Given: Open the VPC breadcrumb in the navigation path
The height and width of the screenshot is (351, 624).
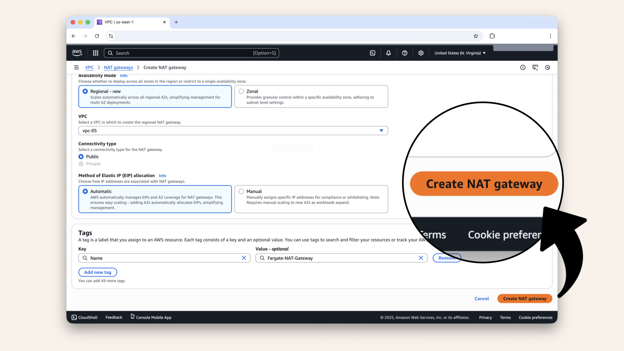Looking at the screenshot, I should (89, 67).
